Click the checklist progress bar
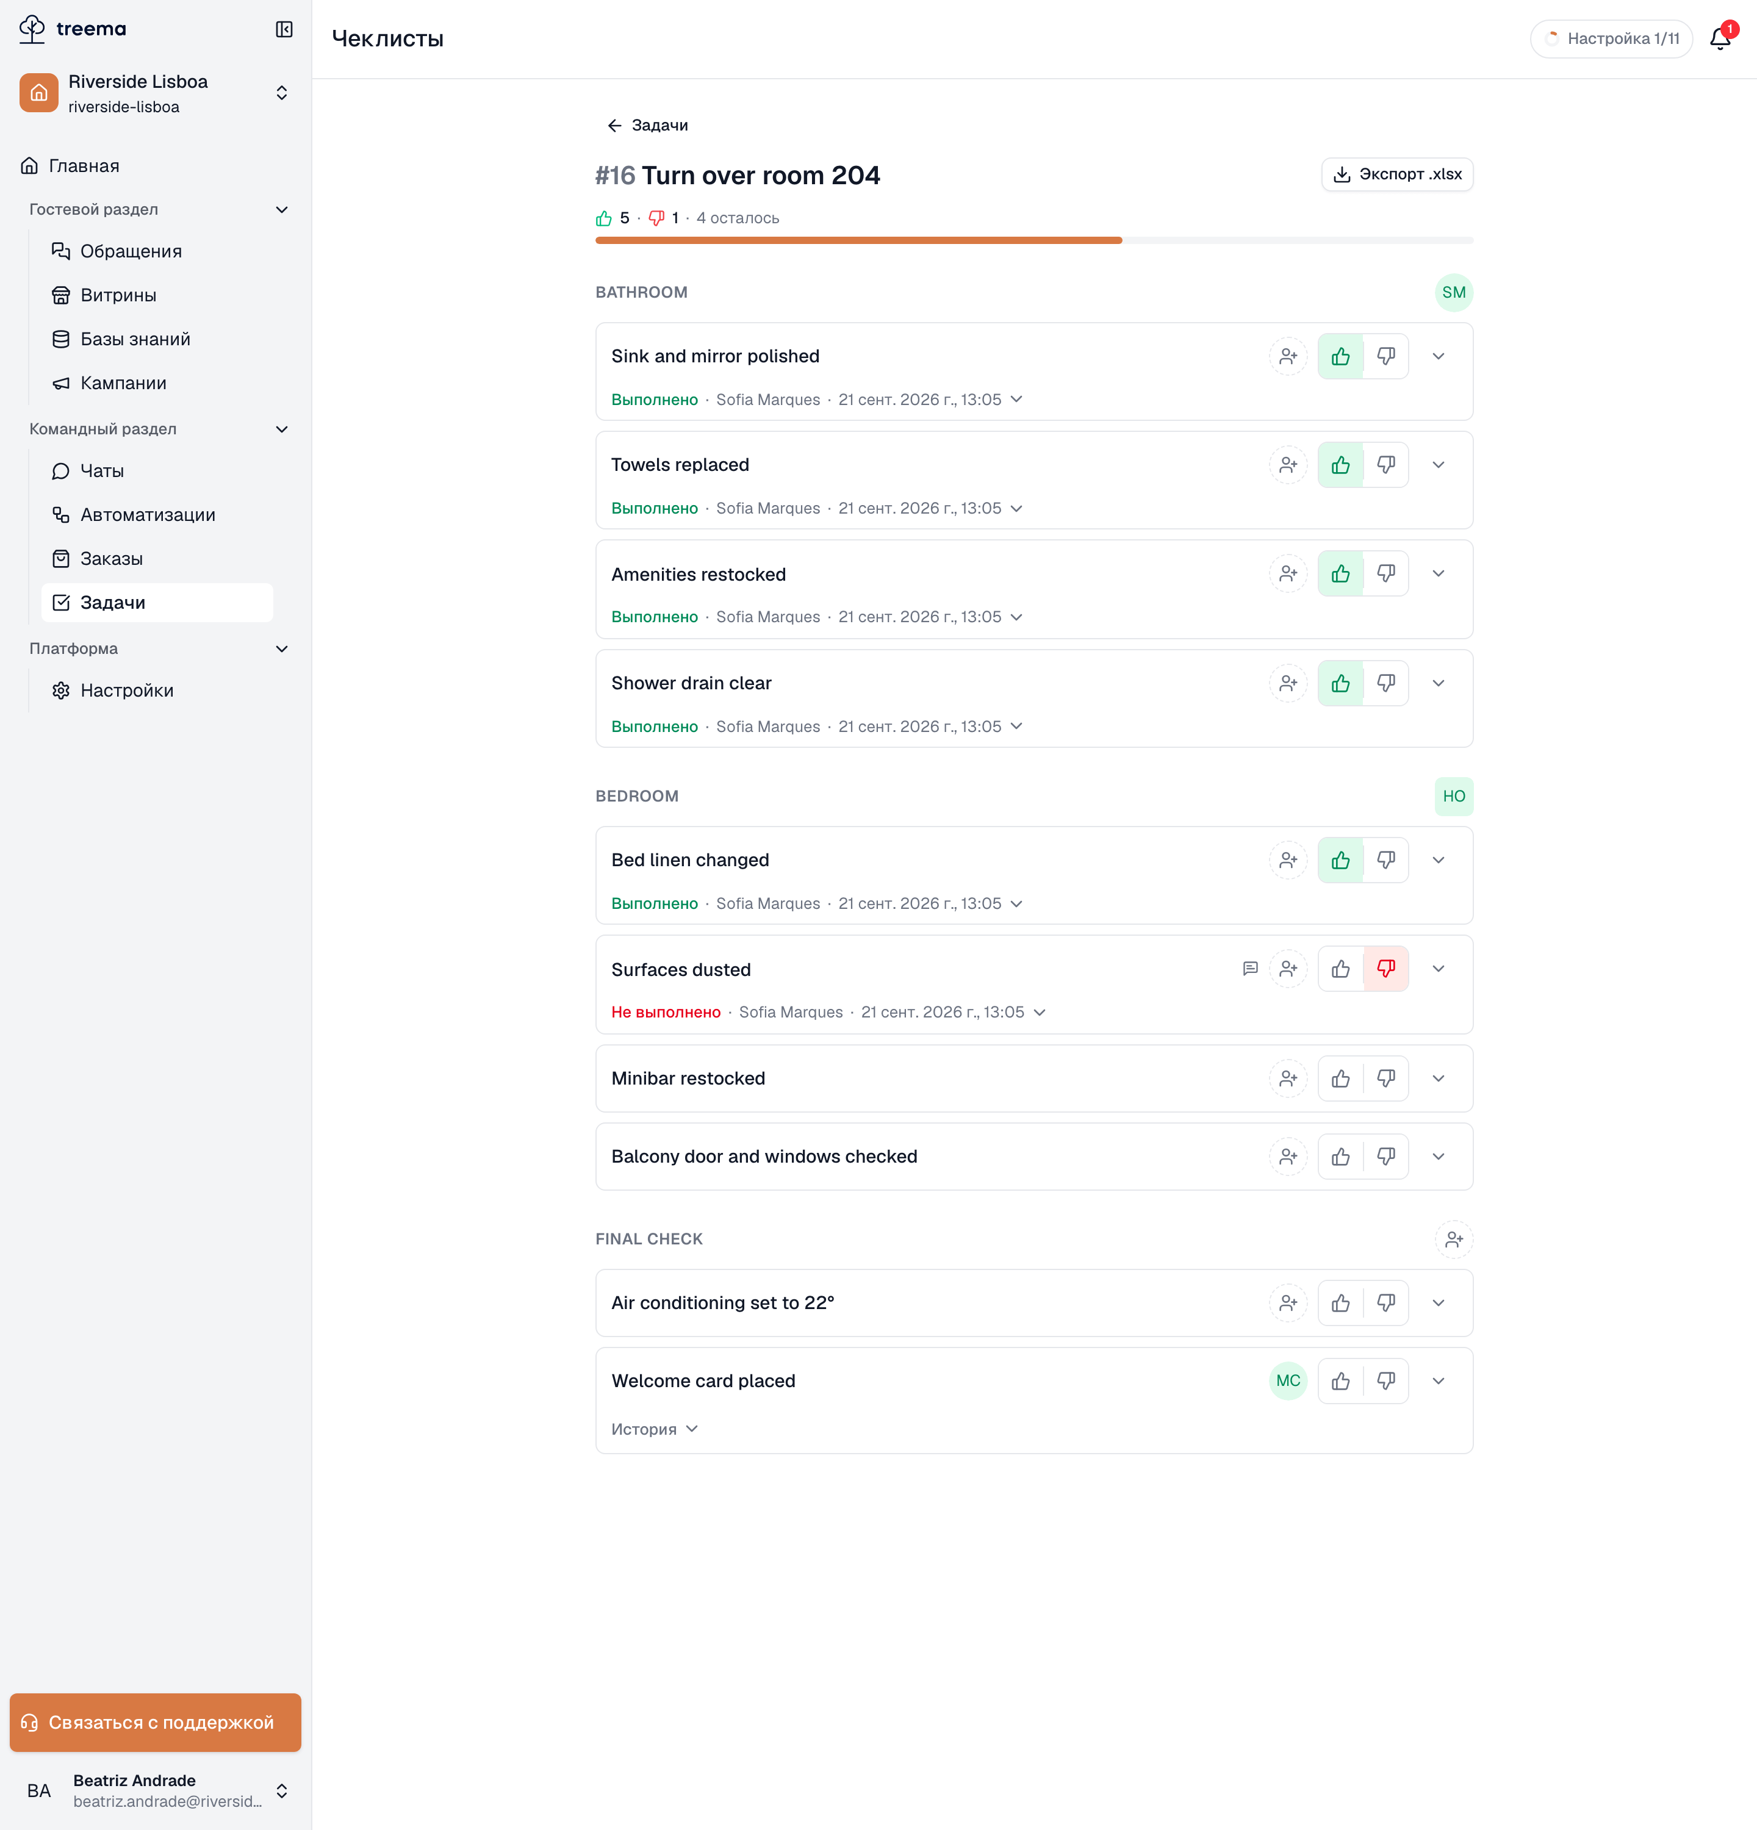 (1035, 241)
